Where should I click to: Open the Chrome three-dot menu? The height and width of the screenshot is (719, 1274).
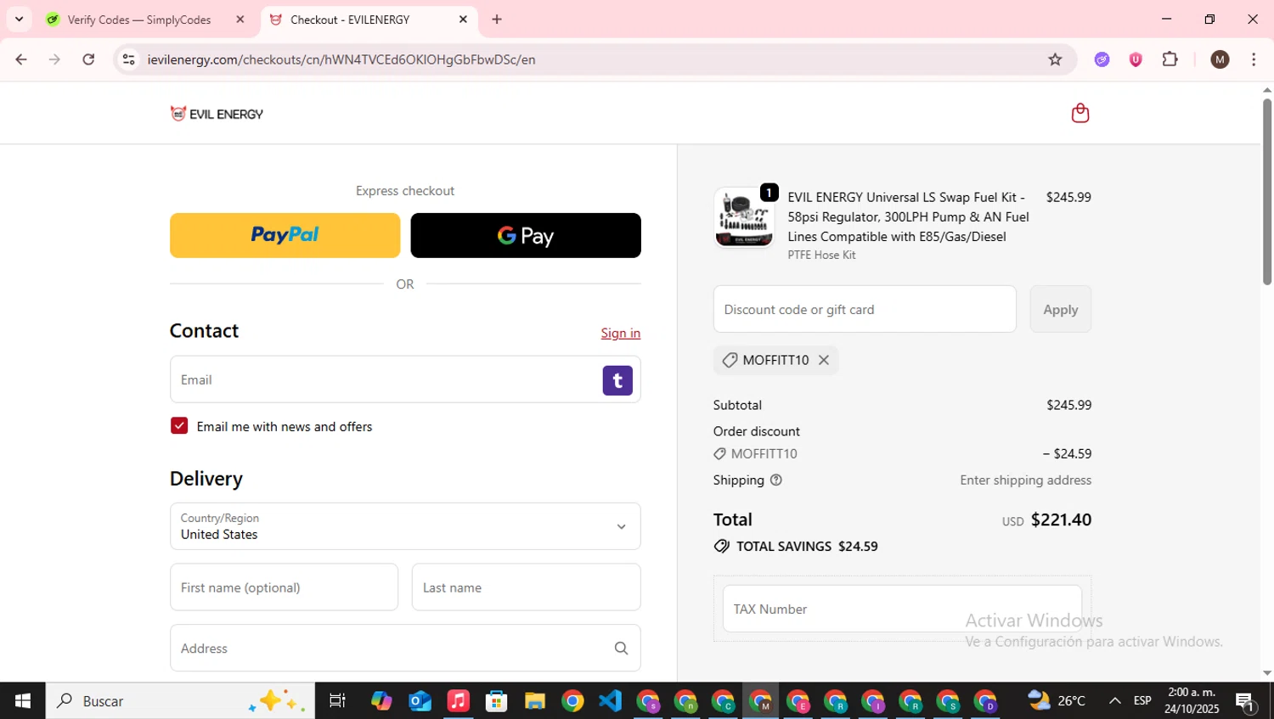(x=1254, y=59)
